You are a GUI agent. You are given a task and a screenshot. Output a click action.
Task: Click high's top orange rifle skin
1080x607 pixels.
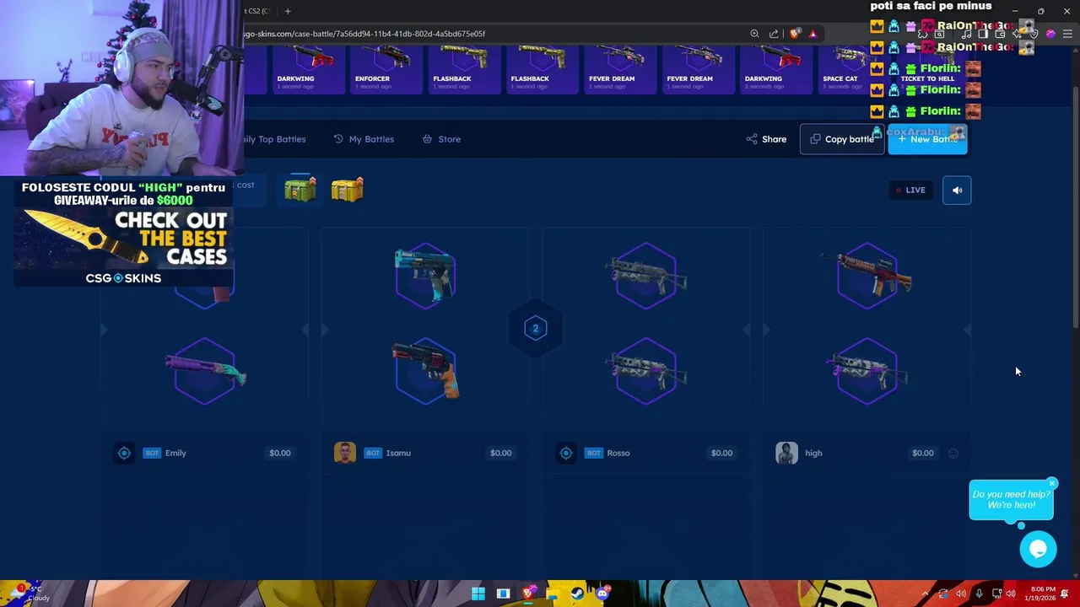(867, 275)
